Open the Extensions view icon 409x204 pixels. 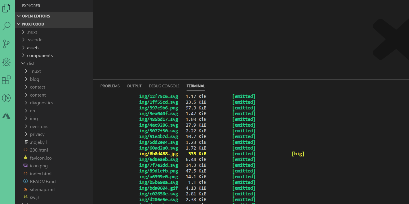pyautogui.click(x=6, y=80)
